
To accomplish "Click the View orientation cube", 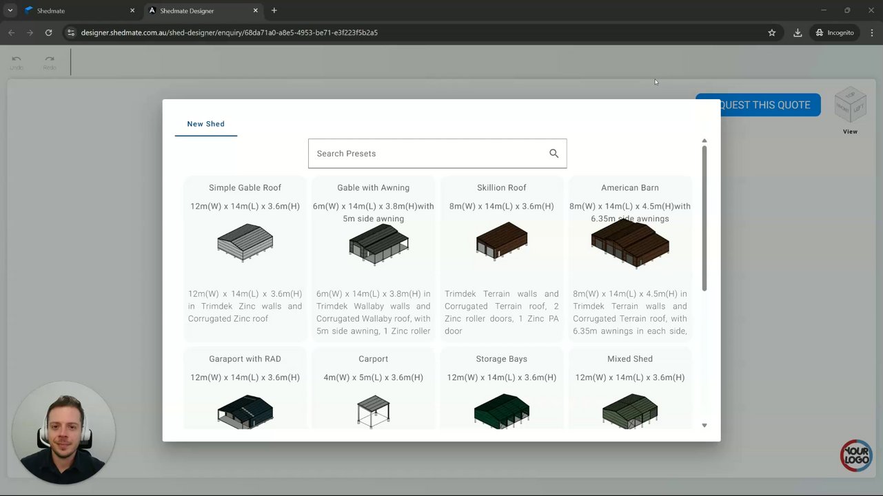I will 850,105.
